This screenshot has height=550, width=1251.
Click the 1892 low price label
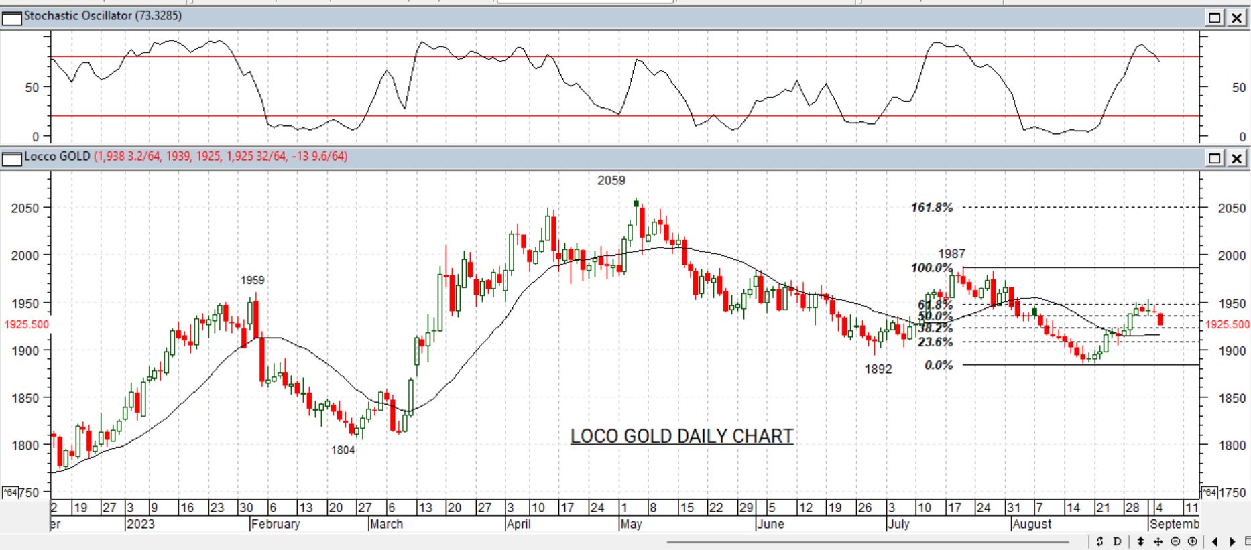(878, 369)
